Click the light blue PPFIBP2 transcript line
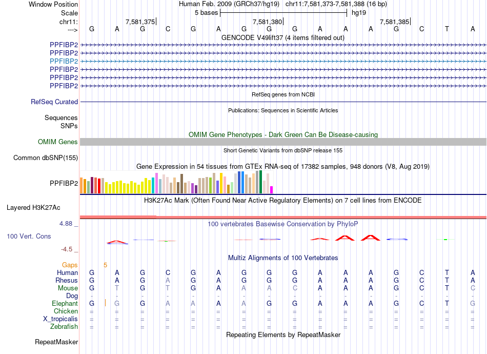 [x=283, y=61]
